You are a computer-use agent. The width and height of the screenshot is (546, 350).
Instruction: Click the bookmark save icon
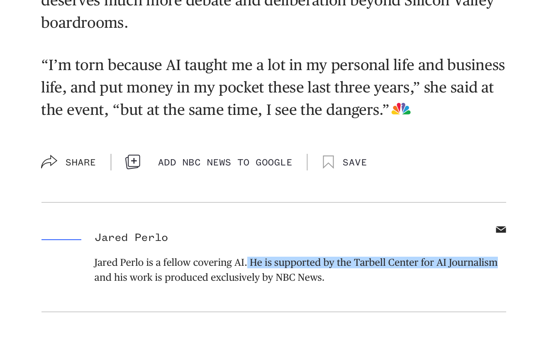(x=328, y=162)
